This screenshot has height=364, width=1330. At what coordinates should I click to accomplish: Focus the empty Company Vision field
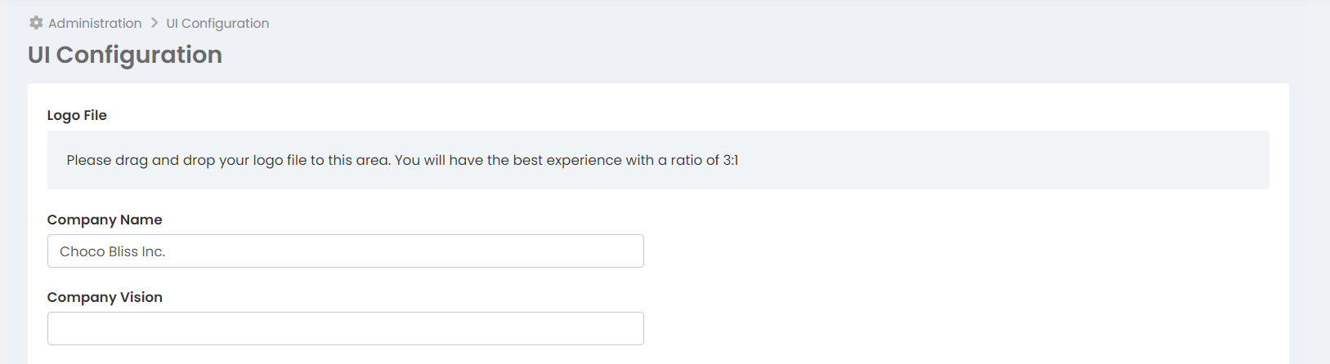click(345, 328)
